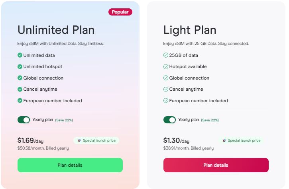This screenshot has width=289, height=189.
Task: Open Unlimited Plan details with green button
Action: [70, 165]
